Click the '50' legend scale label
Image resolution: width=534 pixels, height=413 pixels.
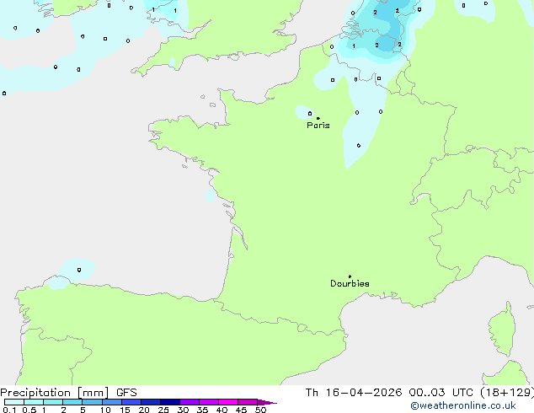[x=260, y=410]
